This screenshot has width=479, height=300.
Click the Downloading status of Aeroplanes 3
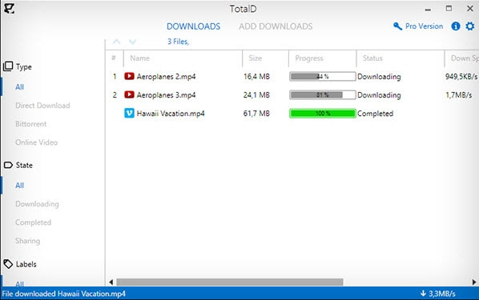point(379,95)
